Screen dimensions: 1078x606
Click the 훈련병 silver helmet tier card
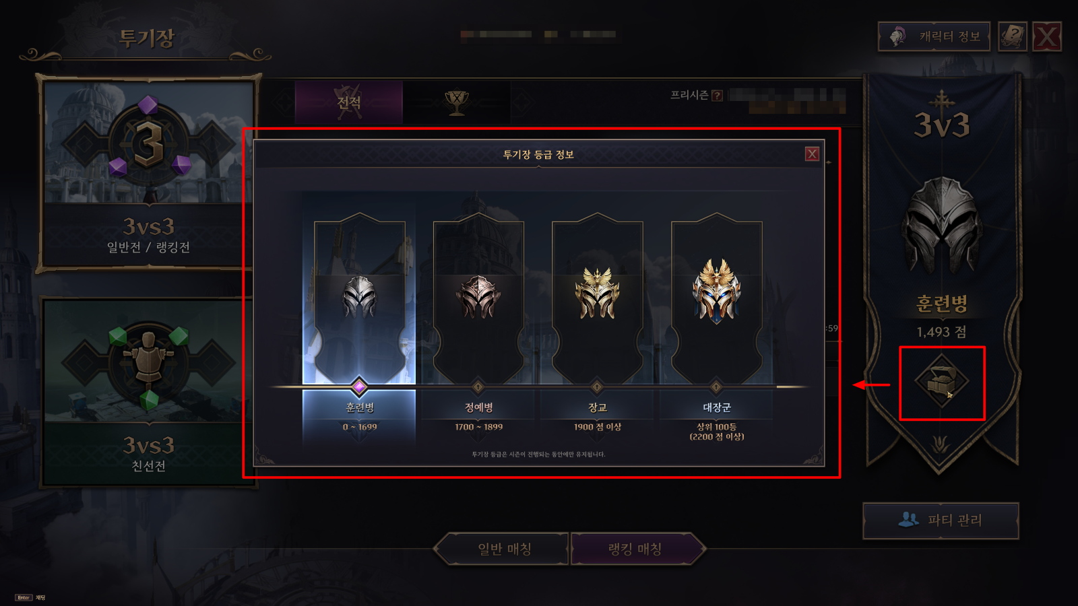[359, 300]
